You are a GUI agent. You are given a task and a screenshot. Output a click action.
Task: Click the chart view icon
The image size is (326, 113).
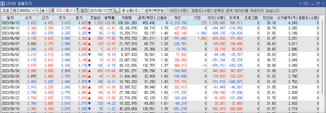click(117, 11)
